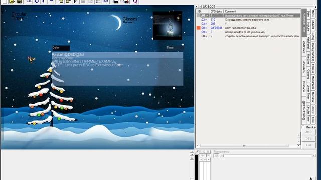Open the MenuPanel tab

coord(313,82)
